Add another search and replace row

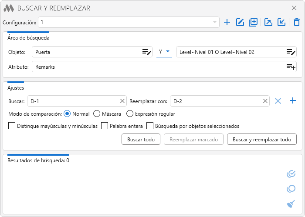tap(293, 101)
